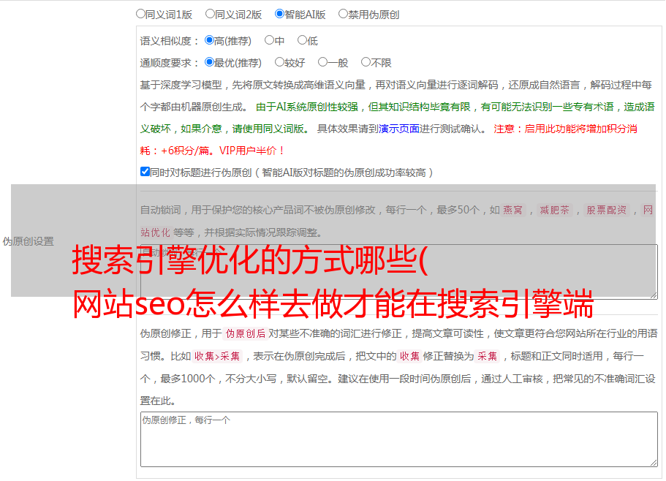Click the 语义相似度 label
Screen dimensions: 666x481
tap(169, 41)
